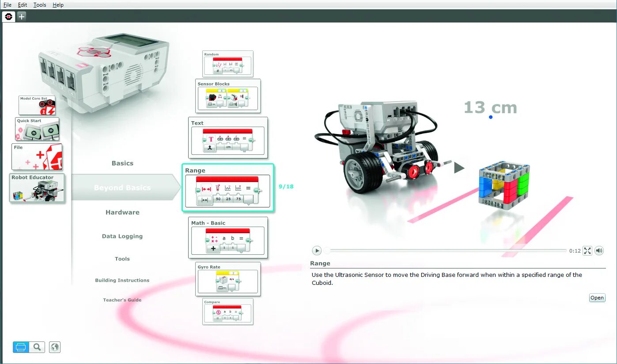Open the search magnifier view

(37, 347)
